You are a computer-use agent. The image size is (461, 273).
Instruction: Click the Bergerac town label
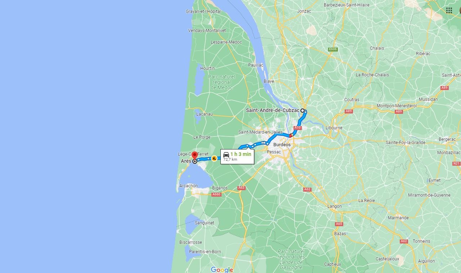(447, 139)
